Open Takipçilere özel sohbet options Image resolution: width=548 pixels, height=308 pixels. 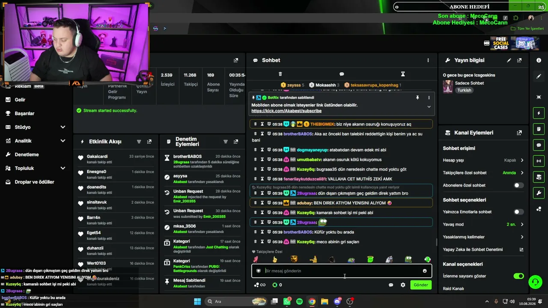point(522,173)
